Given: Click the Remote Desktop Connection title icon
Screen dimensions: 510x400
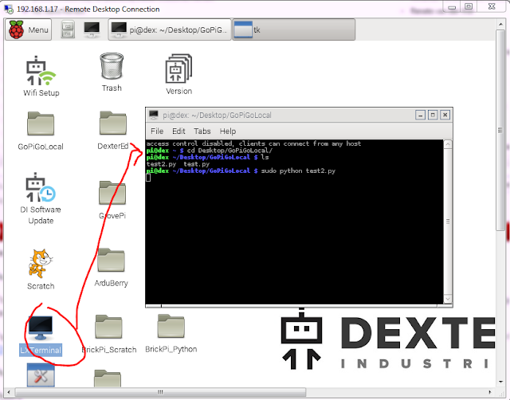Looking at the screenshot, I should click(x=9, y=9).
